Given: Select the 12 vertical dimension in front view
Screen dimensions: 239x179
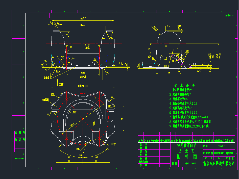Looking at the screenshot, I should [67, 35].
